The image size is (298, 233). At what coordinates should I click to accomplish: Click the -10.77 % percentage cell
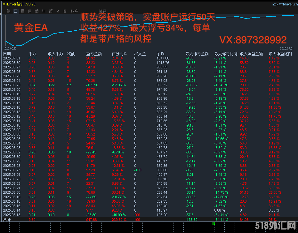119,197
